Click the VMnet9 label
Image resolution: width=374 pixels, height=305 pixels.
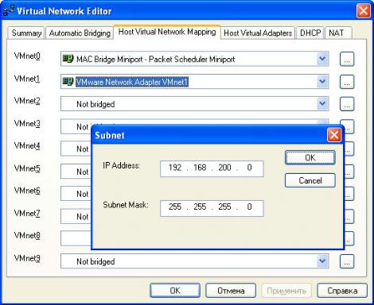pos(27,258)
